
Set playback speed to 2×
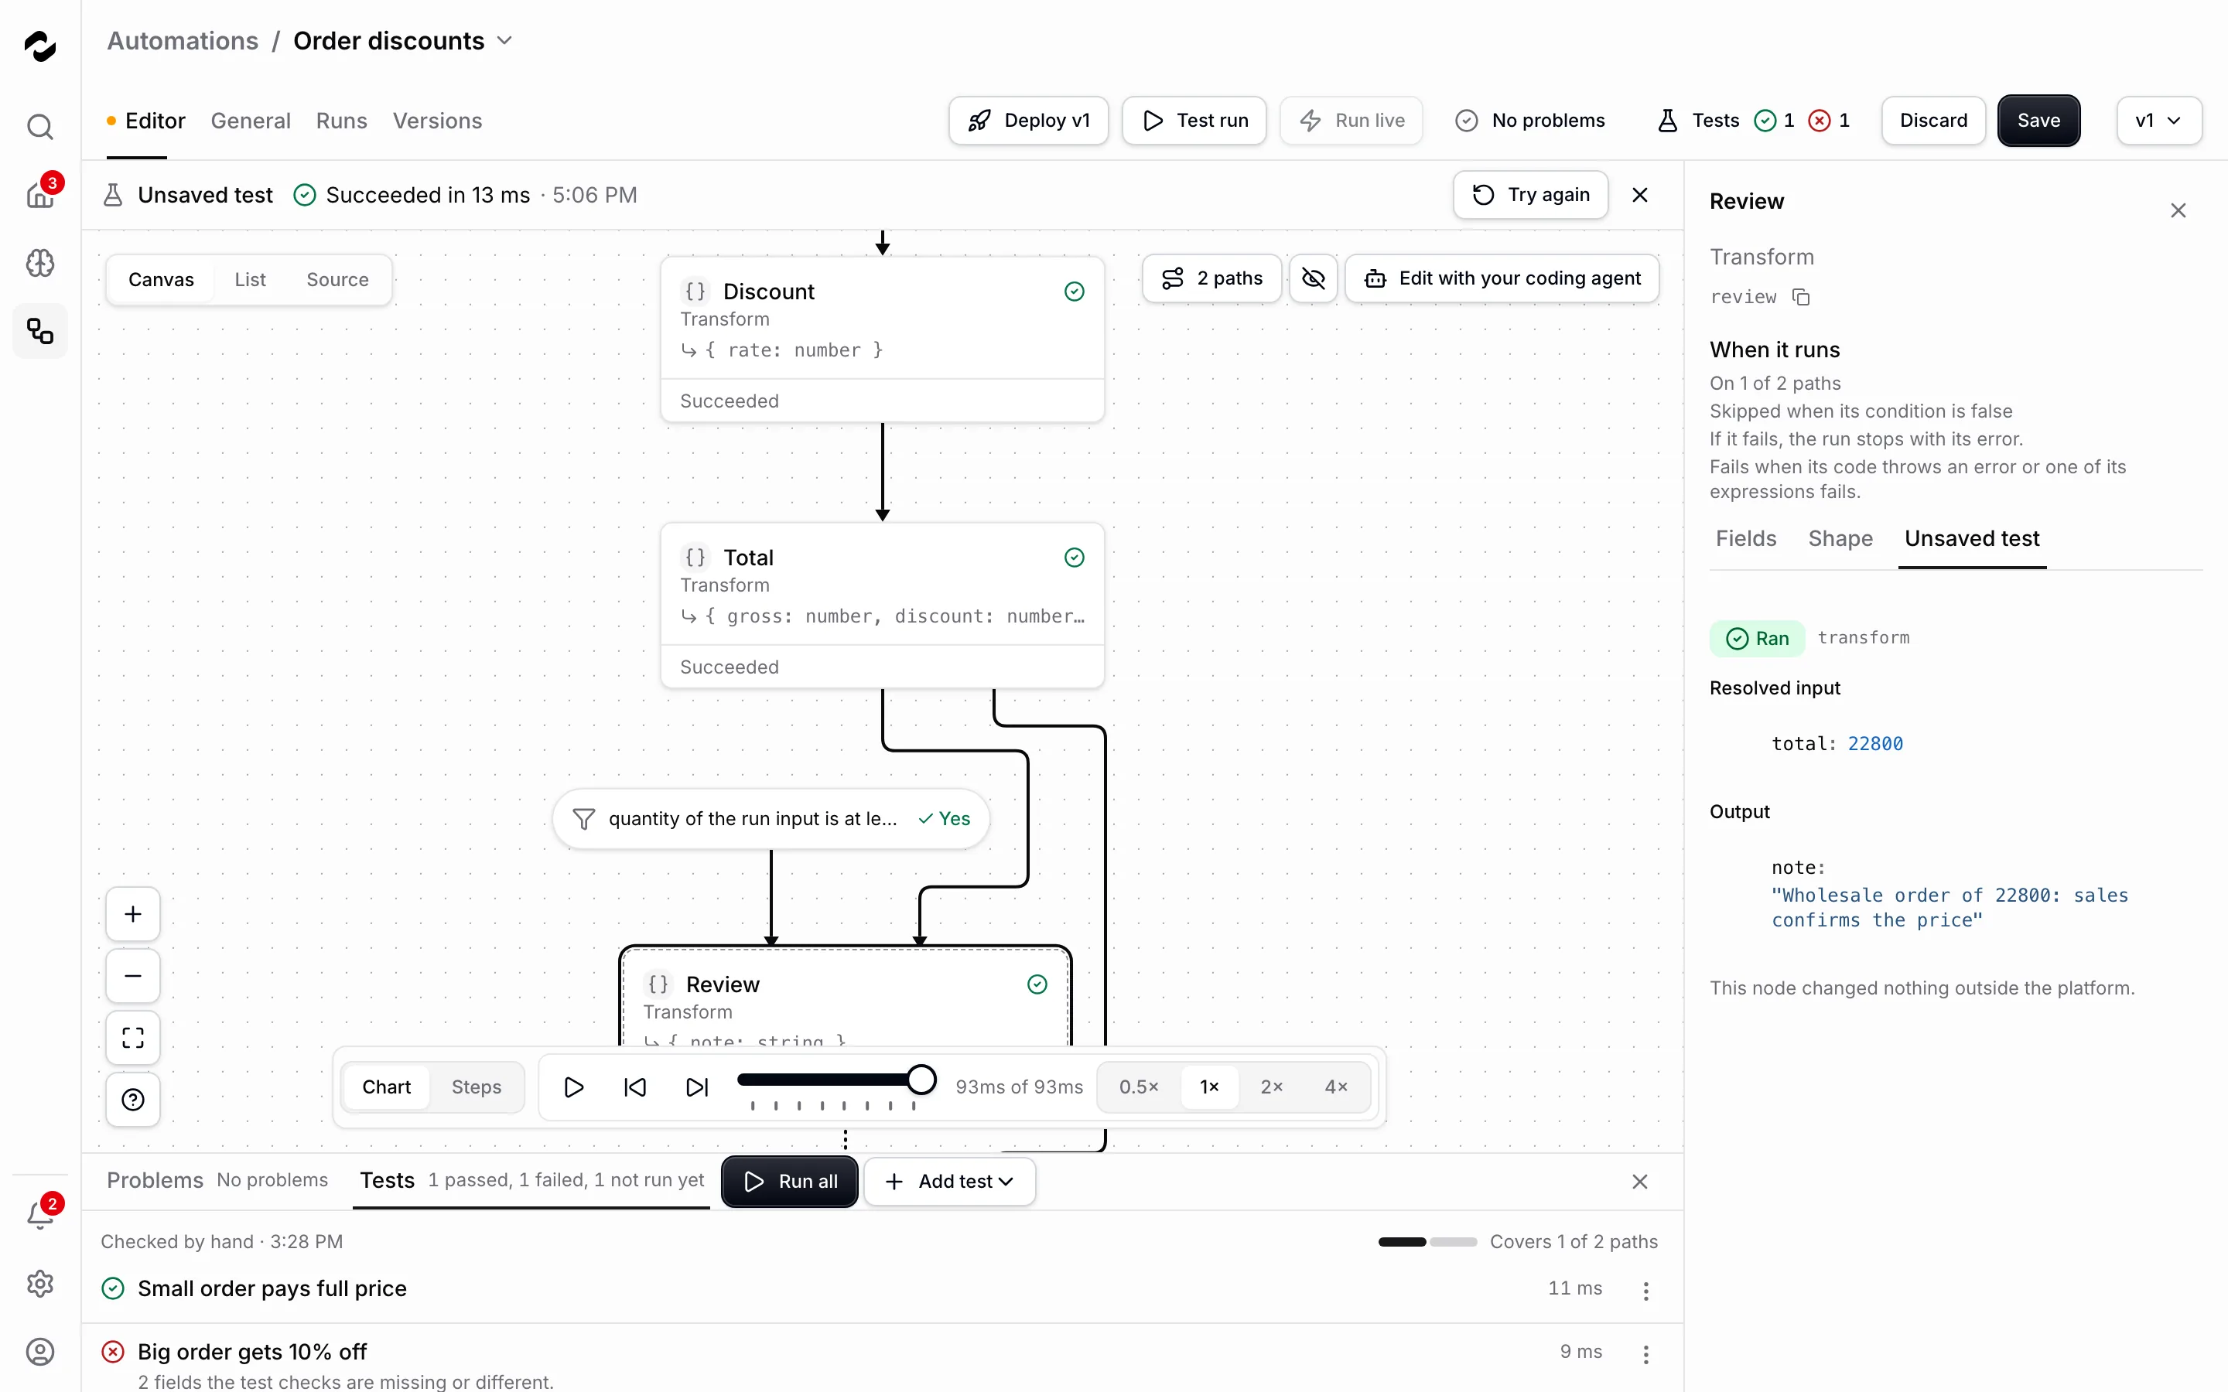[x=1272, y=1087]
